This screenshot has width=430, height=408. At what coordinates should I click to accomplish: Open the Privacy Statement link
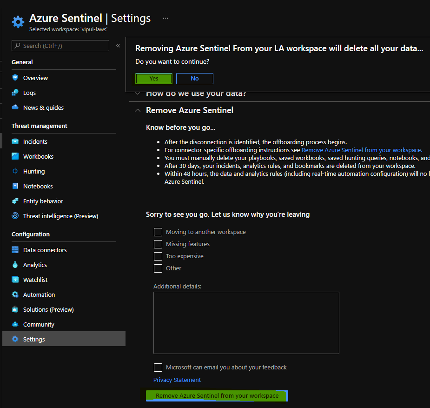(x=177, y=380)
